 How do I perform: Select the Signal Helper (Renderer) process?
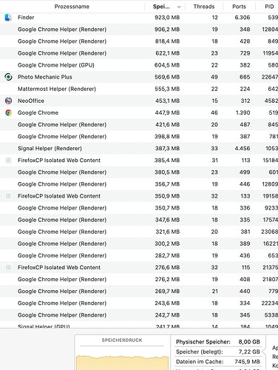tap(139, 148)
